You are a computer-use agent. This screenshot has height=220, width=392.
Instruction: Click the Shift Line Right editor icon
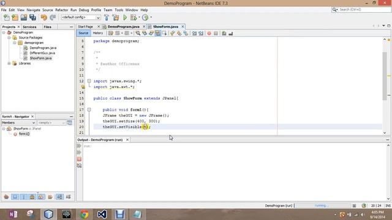(x=201, y=33)
